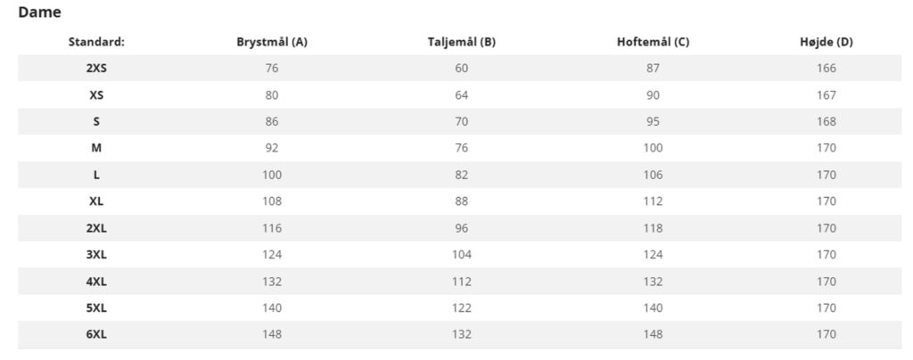Click the Dame heading
This screenshot has height=360, width=913.
[39, 13]
